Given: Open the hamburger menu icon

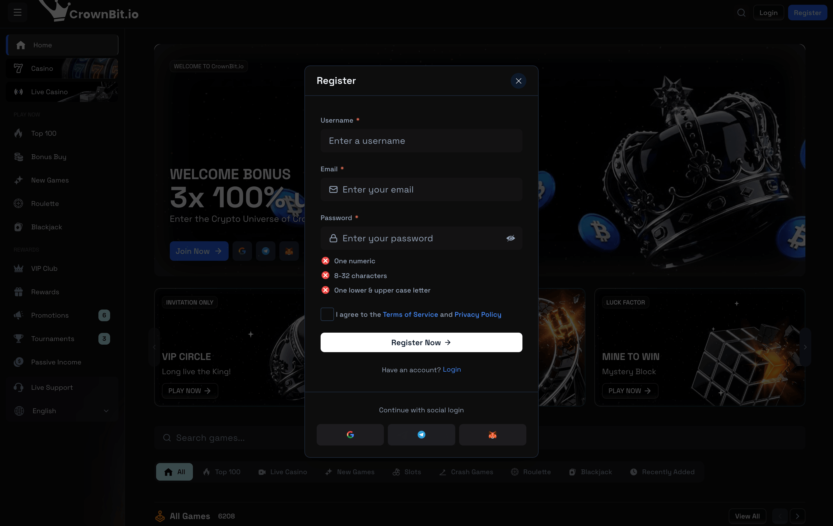Looking at the screenshot, I should (17, 13).
